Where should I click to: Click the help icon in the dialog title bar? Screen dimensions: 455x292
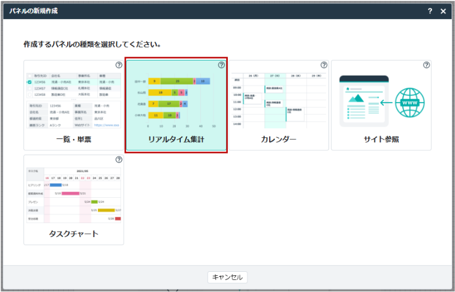(x=430, y=11)
